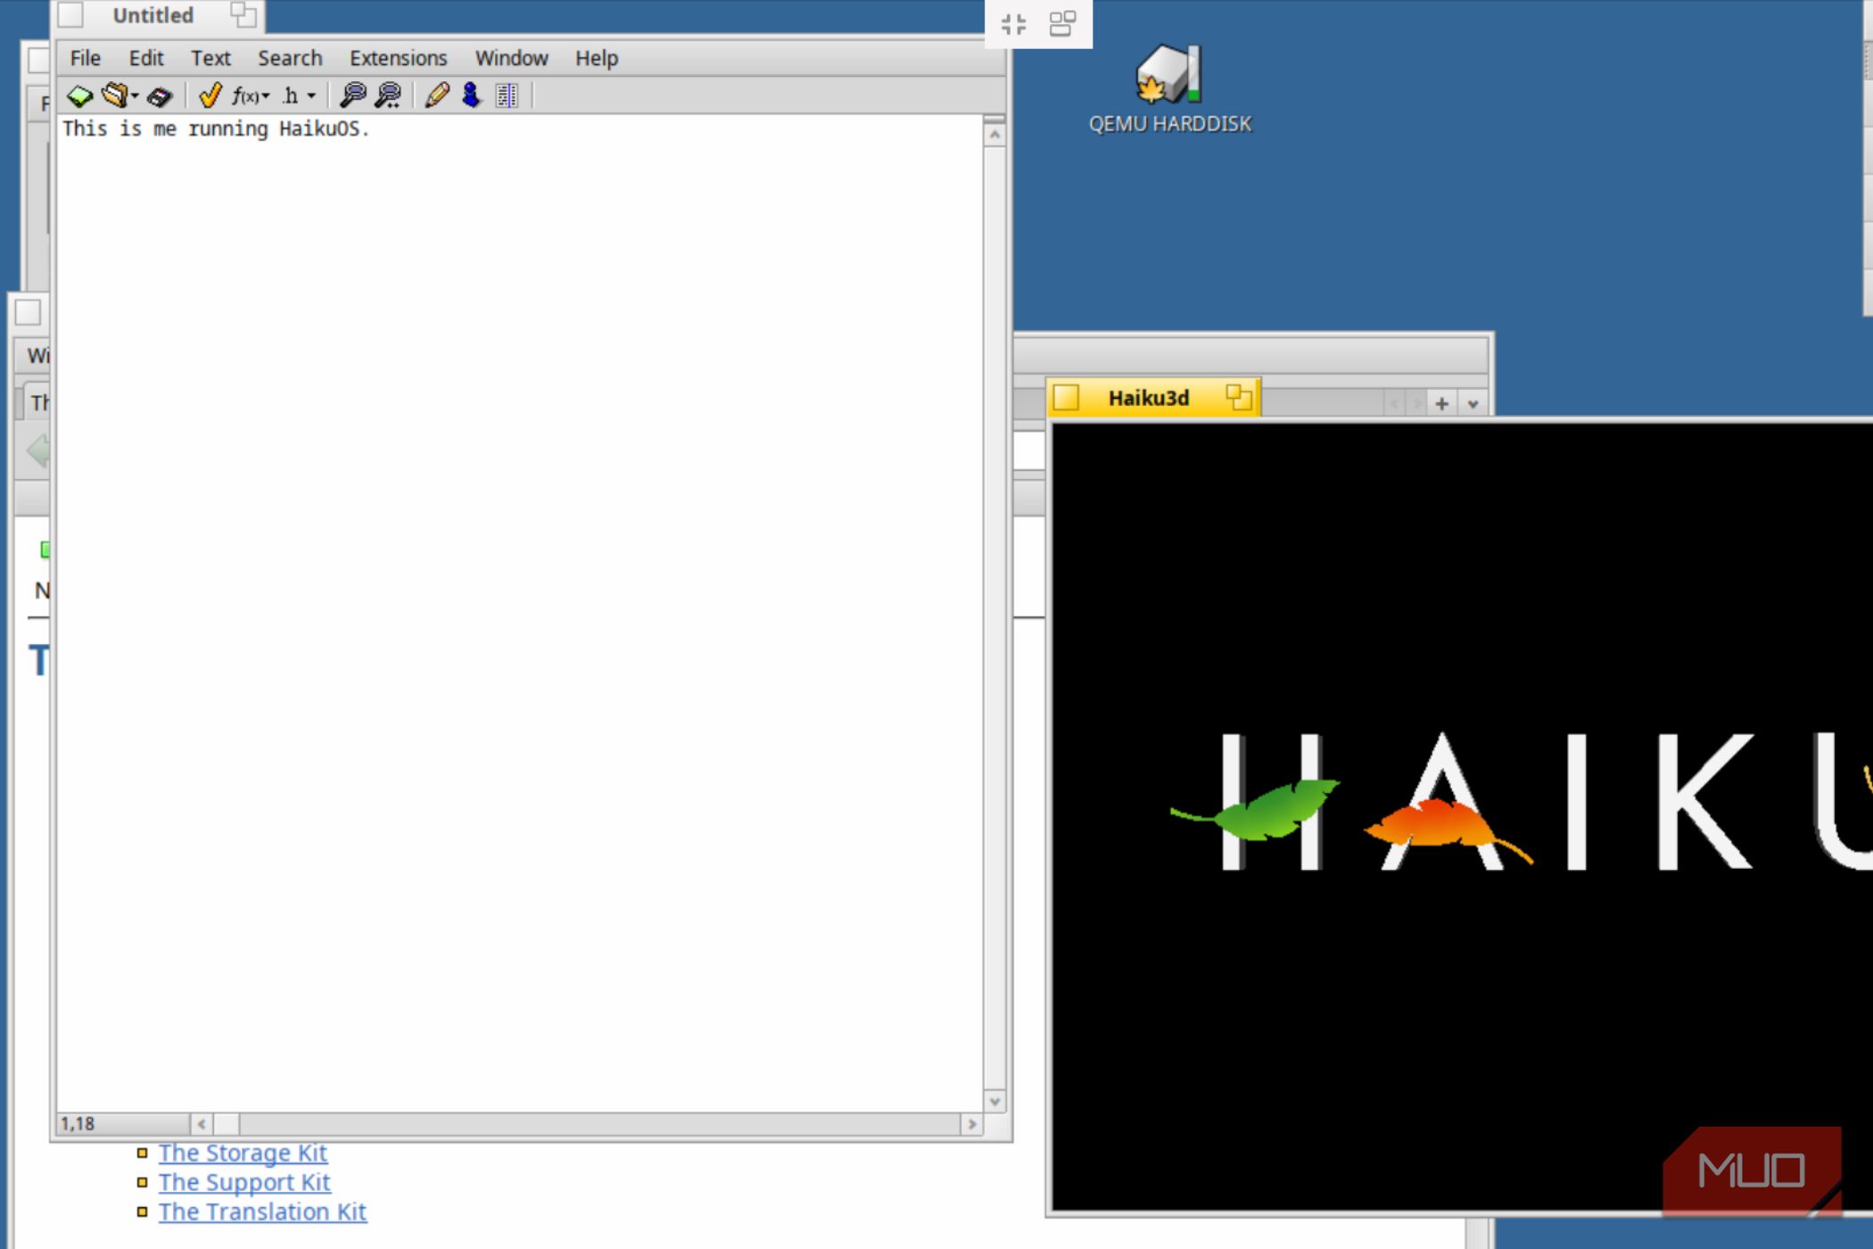The width and height of the screenshot is (1873, 1249).
Task: Open the Extensions menu
Action: tap(398, 58)
